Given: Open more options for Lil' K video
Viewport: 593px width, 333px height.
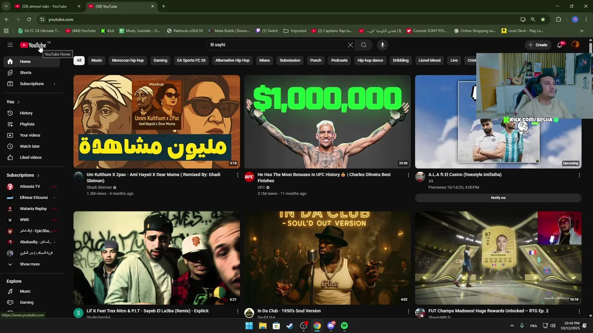Looking at the screenshot, I should tap(238, 311).
